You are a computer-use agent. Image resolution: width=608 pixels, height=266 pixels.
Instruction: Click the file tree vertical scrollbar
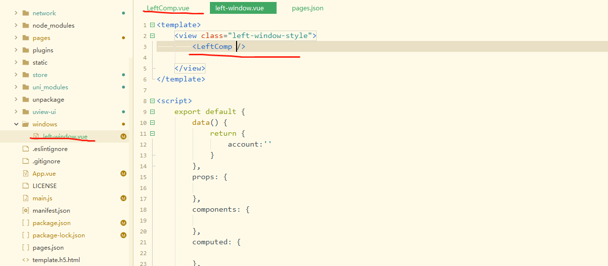point(131,148)
